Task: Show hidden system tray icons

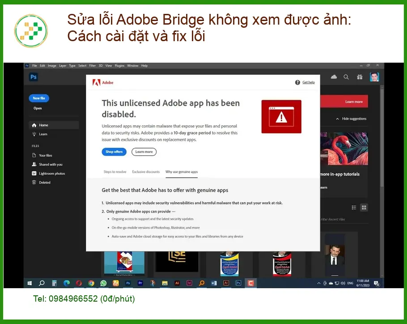Action: coord(319,283)
